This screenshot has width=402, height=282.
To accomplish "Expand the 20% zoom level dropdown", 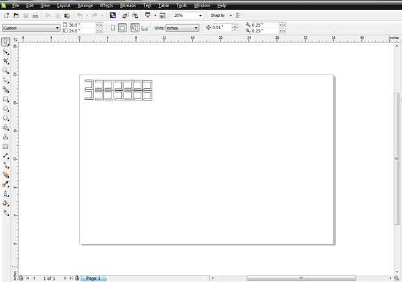I will point(200,16).
